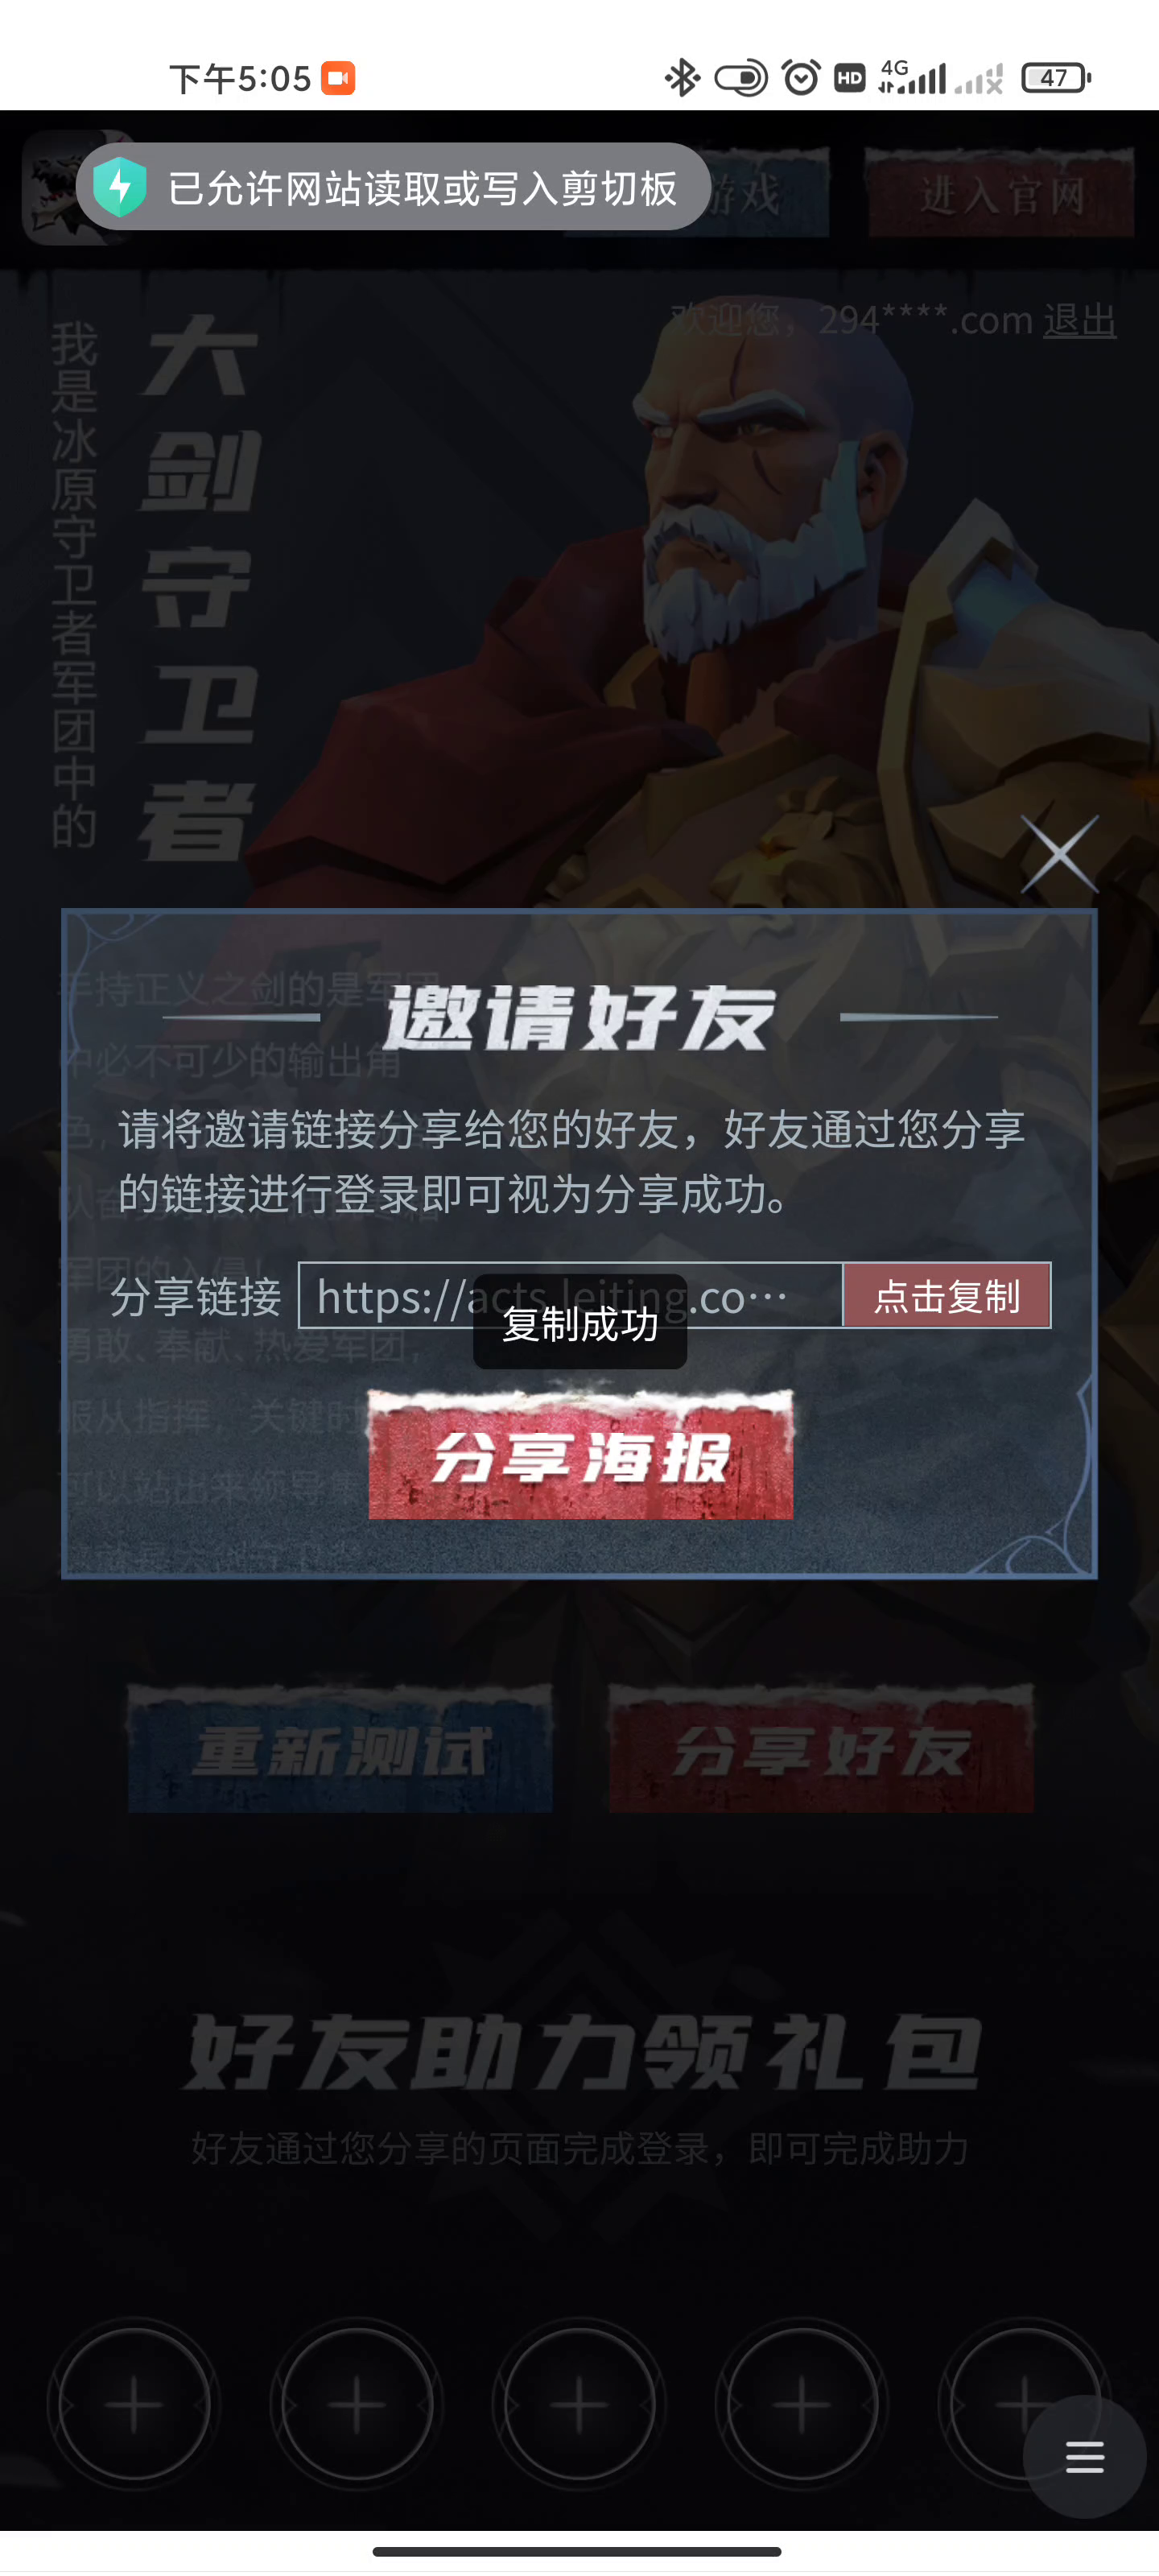Viewport: 1159px width, 2576px height.
Task: Tap the first friend slot plus icon
Action: point(134,2405)
